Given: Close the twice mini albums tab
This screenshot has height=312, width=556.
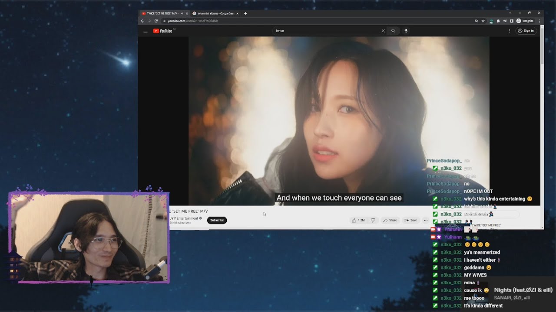Looking at the screenshot, I should (x=238, y=13).
